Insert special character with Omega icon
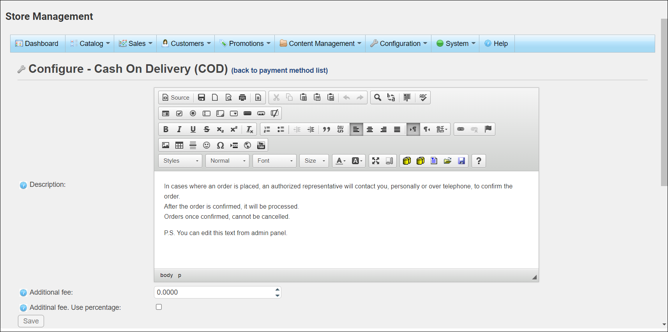This screenshot has width=668, height=332. [220, 145]
